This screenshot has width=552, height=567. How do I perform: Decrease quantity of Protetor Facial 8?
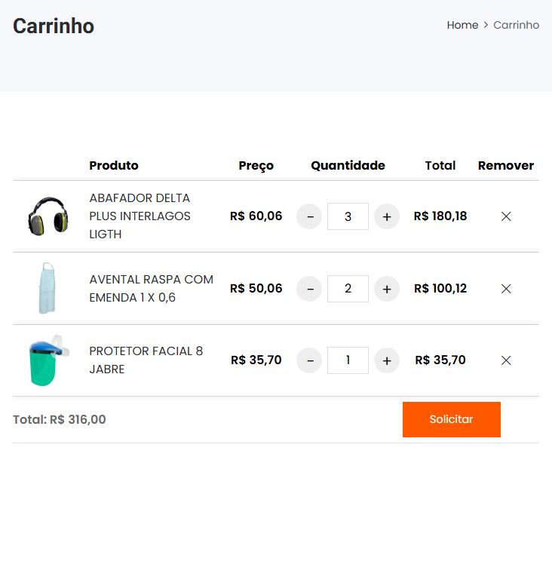(309, 360)
